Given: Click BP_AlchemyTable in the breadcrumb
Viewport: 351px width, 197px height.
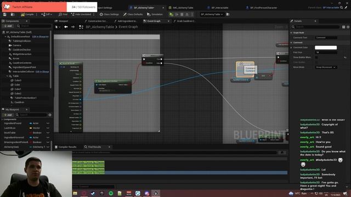Looking at the screenshot, I should pos(100,27).
